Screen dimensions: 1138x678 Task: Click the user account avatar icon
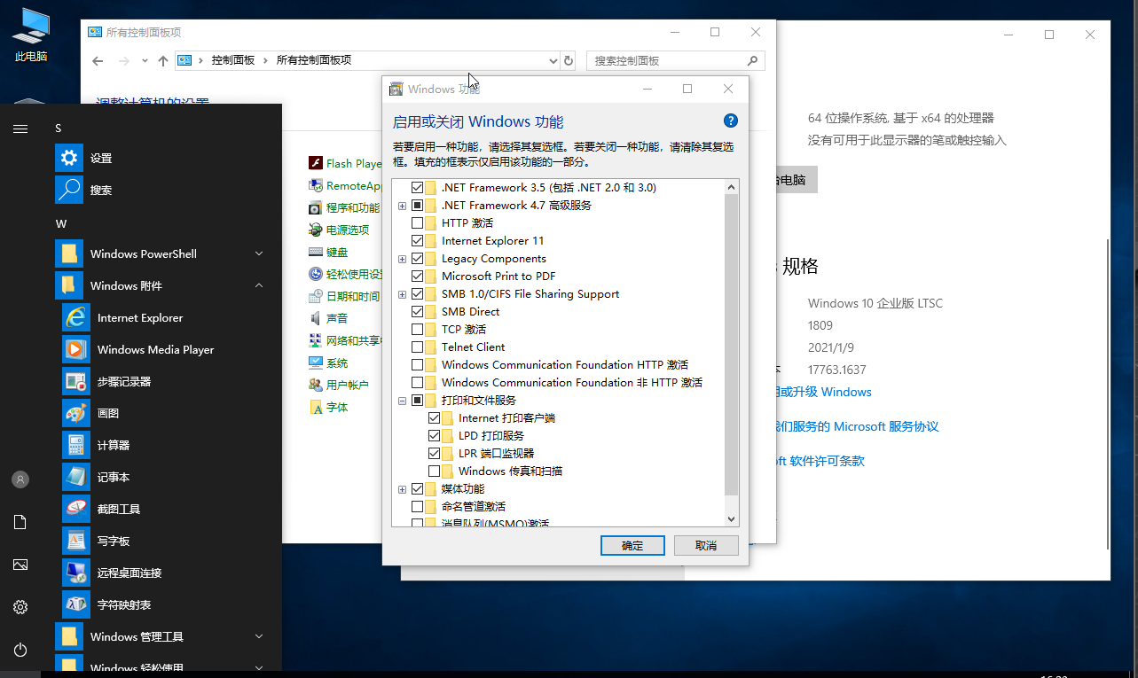20,479
